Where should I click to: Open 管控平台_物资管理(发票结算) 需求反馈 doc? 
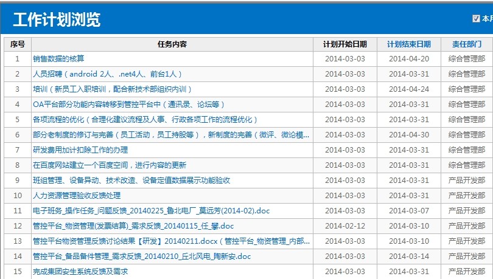click(x=136, y=226)
